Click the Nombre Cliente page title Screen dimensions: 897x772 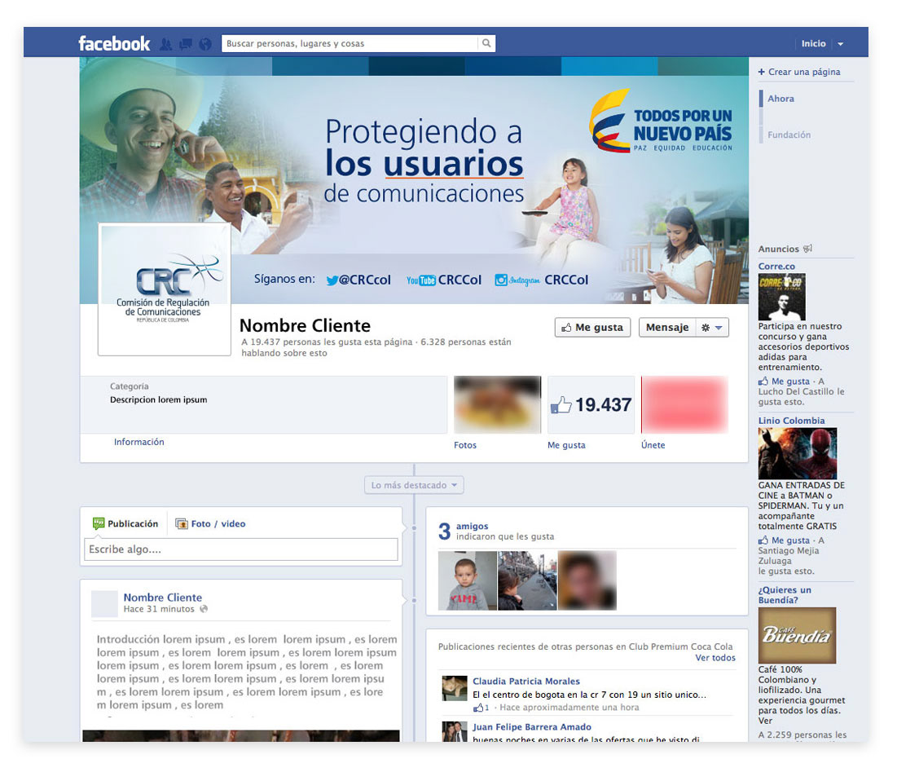click(305, 325)
